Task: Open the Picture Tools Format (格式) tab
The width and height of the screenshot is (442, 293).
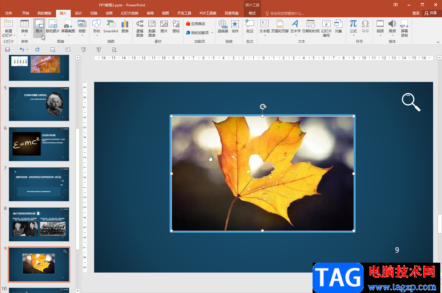Action: (252, 13)
